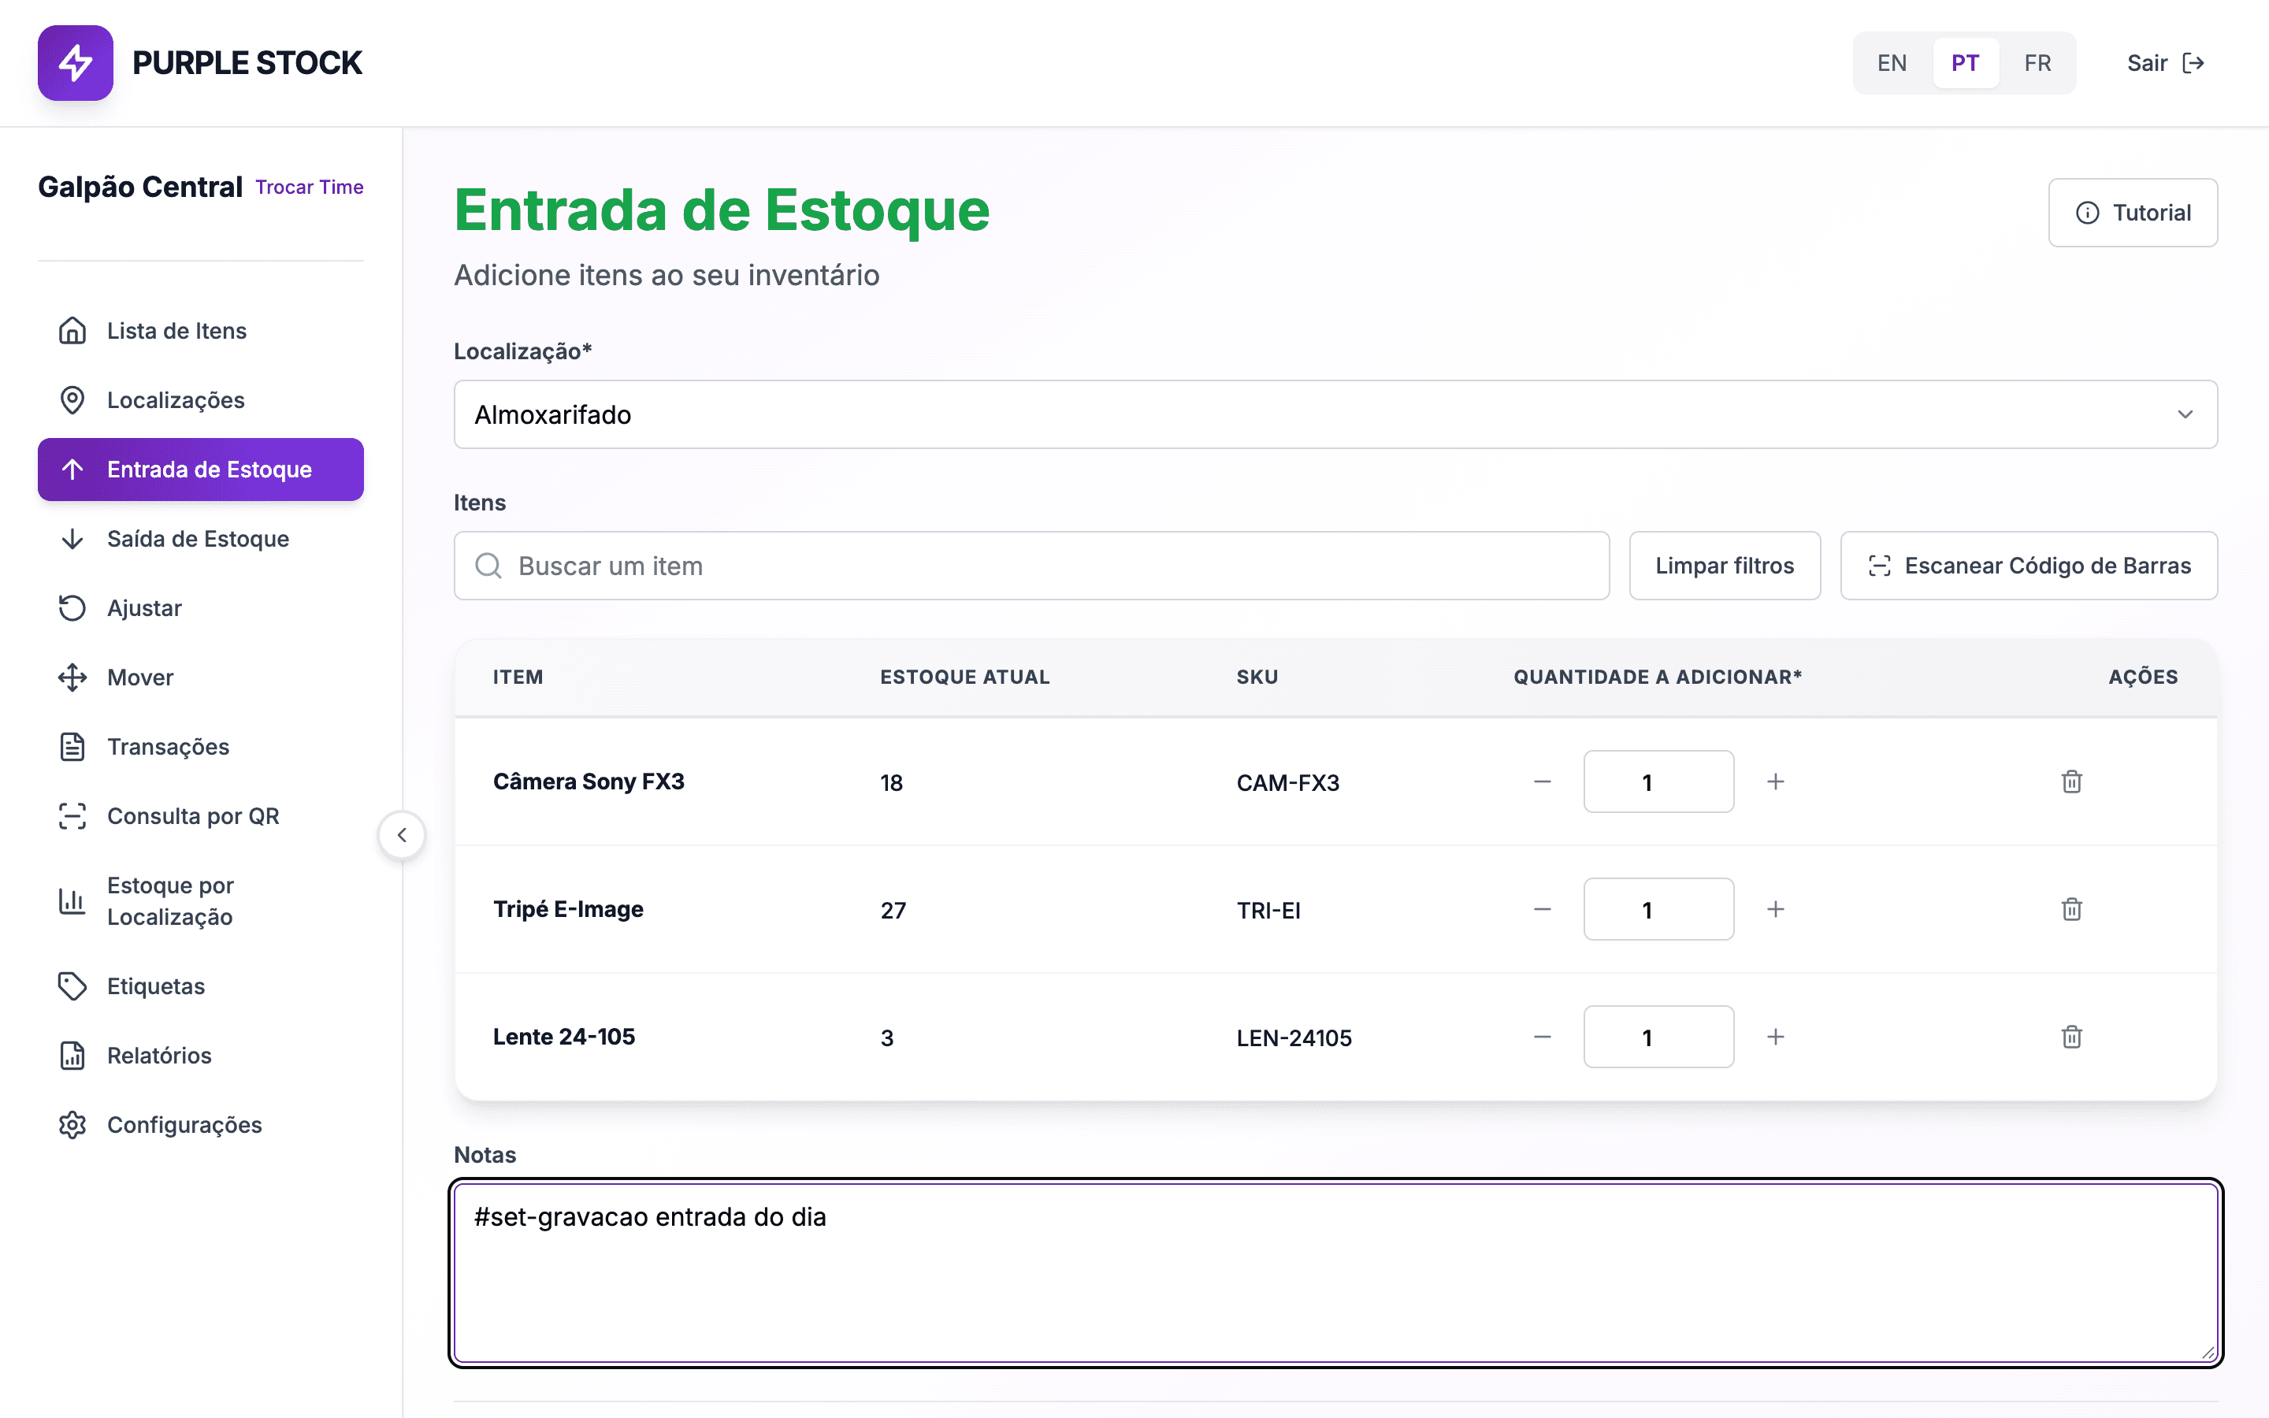This screenshot has width=2269, height=1418.
Task: Open Configurações settings
Action: pos(201,1124)
